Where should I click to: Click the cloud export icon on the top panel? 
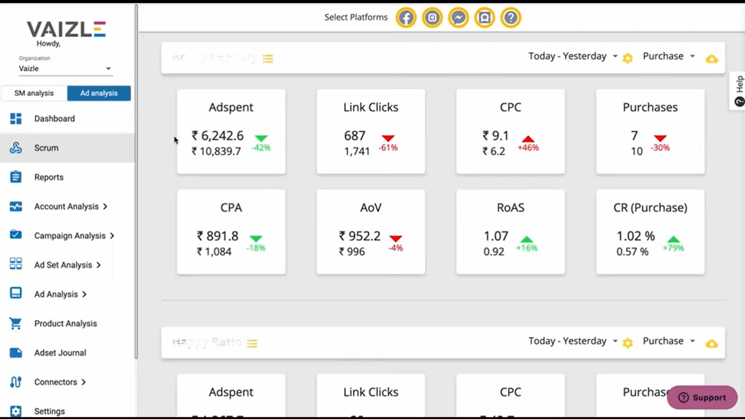(x=712, y=59)
